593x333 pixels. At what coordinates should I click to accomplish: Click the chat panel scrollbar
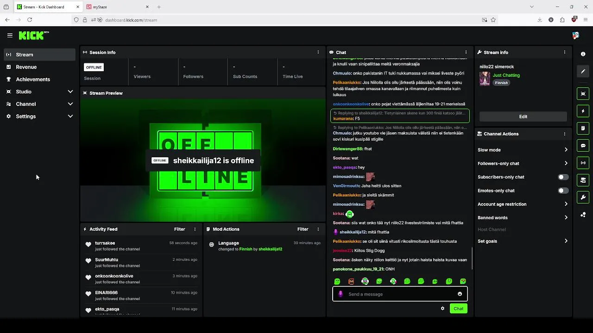coord(472,259)
